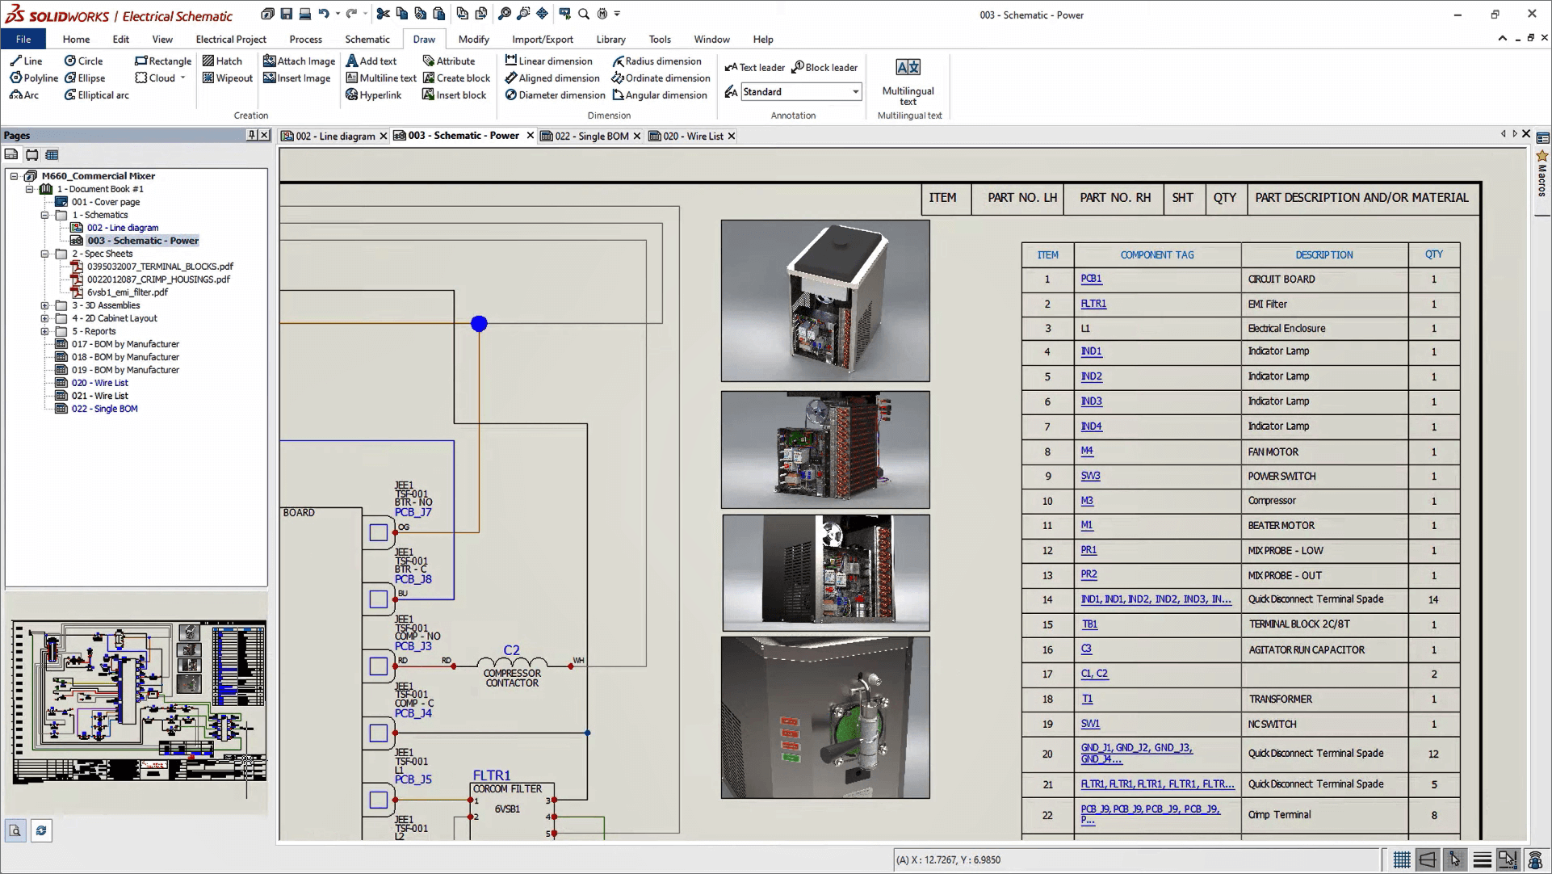This screenshot has height=874, width=1552.
Task: Toggle snap to grid cursor icon
Action: [1454, 859]
